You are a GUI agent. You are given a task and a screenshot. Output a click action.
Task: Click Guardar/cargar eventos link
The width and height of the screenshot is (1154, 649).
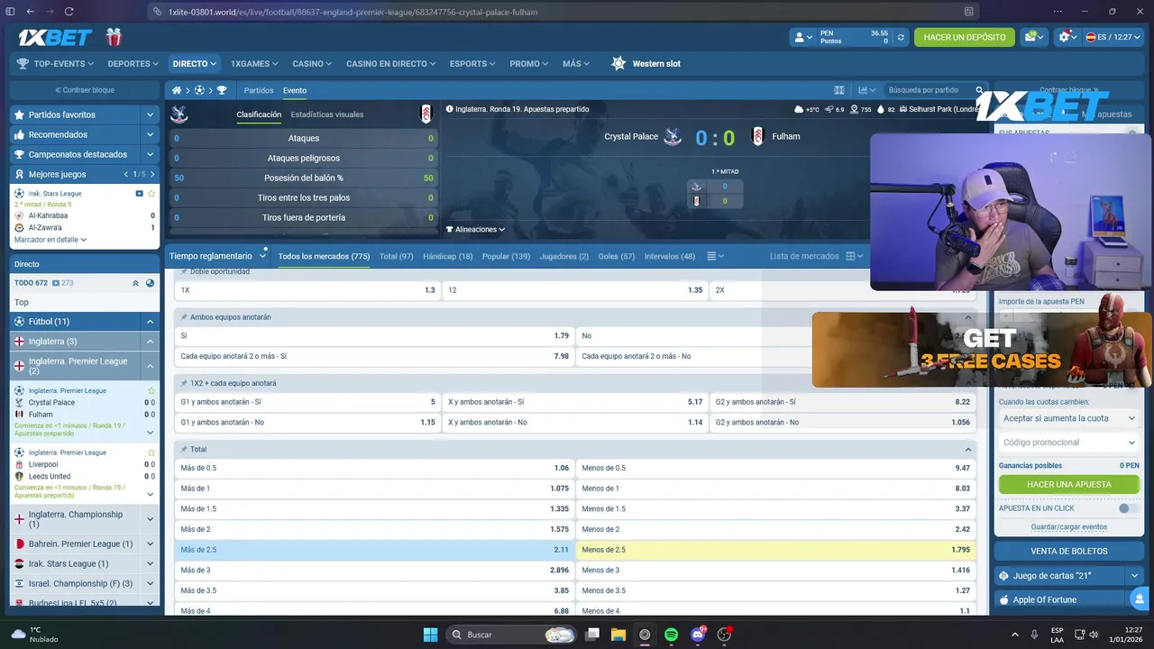point(1069,527)
